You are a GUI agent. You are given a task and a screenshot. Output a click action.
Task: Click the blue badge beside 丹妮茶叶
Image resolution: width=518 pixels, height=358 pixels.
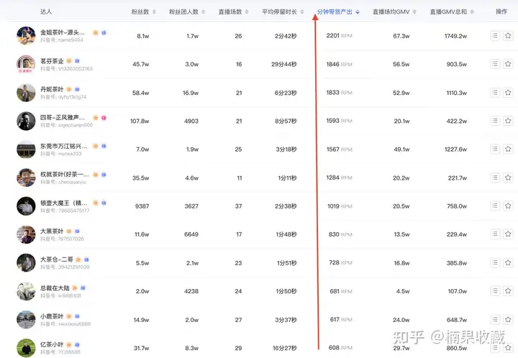[77, 89]
